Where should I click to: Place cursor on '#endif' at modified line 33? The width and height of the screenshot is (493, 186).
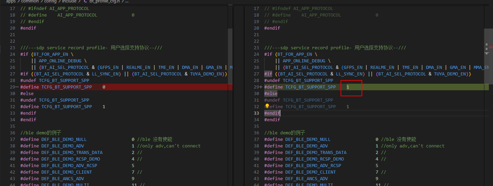[x=272, y=113]
